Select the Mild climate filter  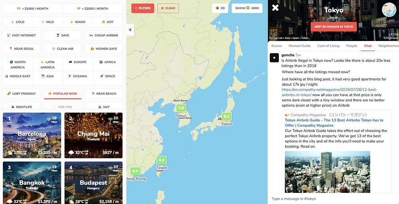[47, 22]
